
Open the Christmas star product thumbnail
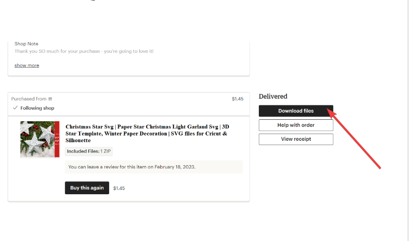tap(38, 139)
